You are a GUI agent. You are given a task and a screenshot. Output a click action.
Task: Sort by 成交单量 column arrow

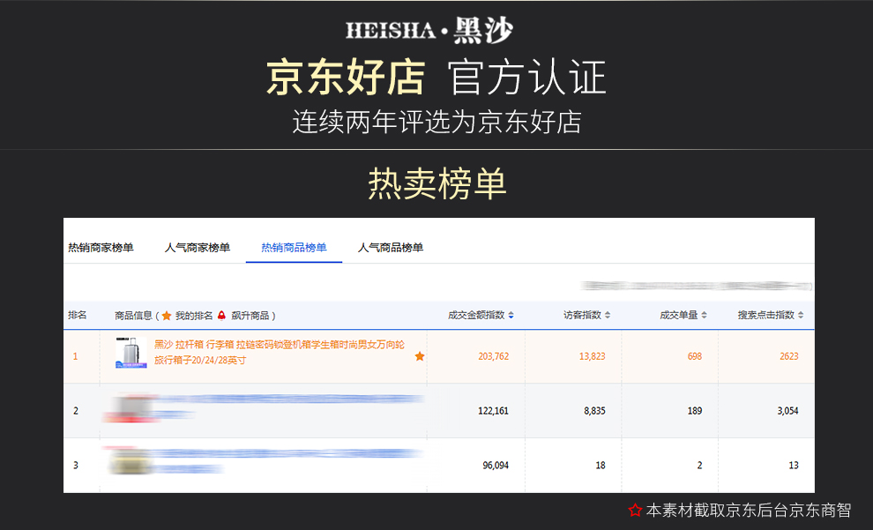tap(704, 315)
